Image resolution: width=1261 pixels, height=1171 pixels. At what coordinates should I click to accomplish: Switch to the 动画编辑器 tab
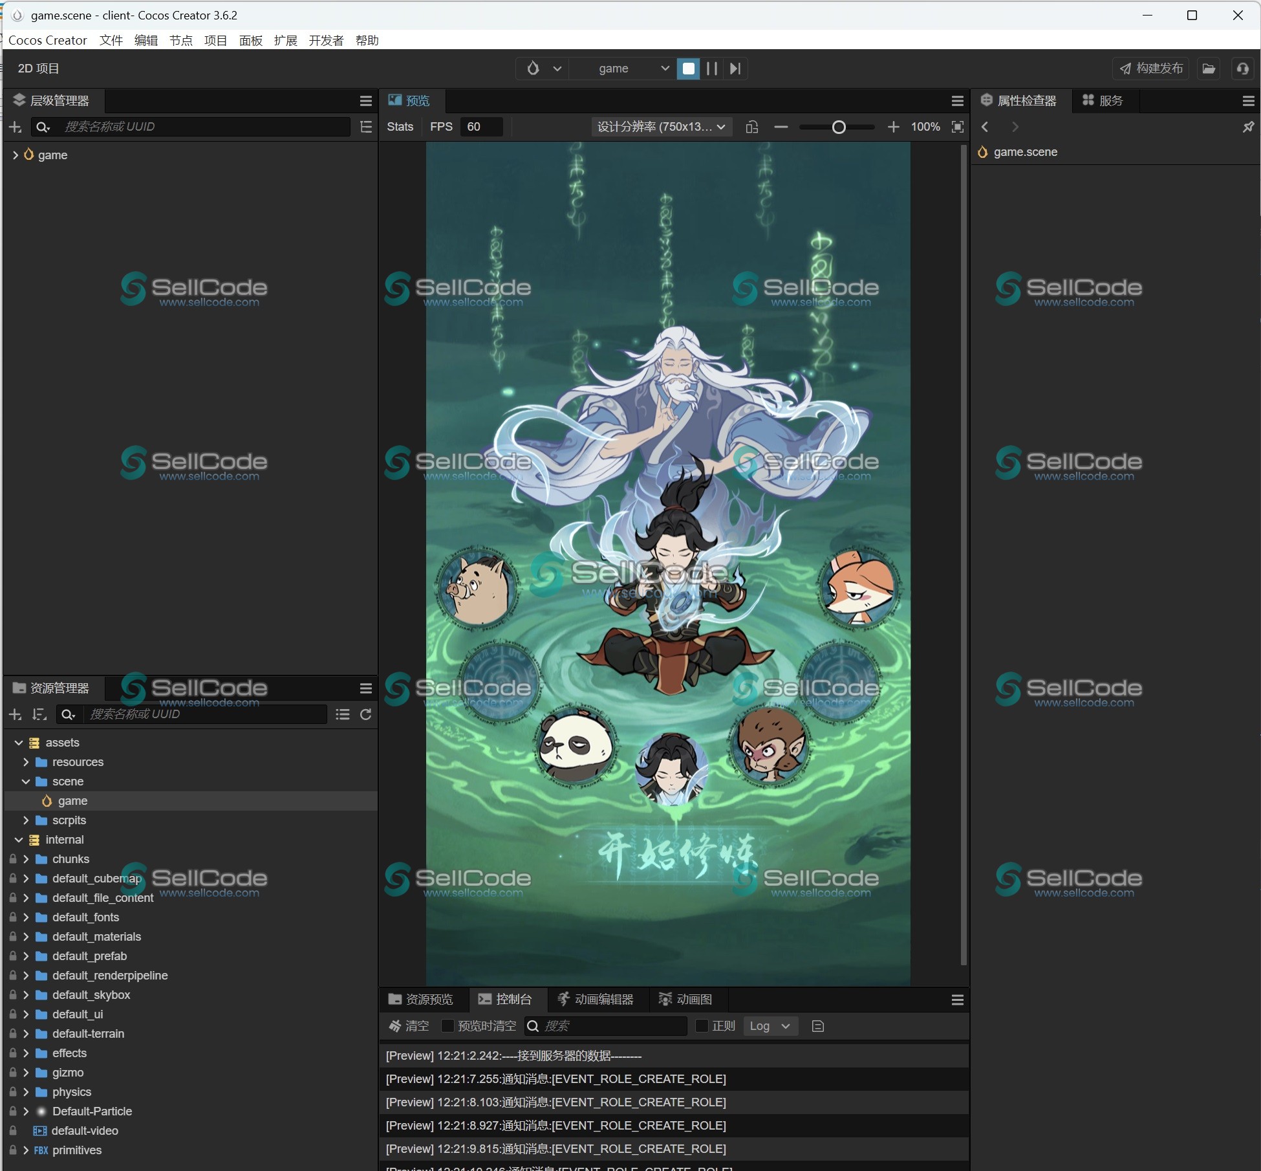click(x=596, y=999)
